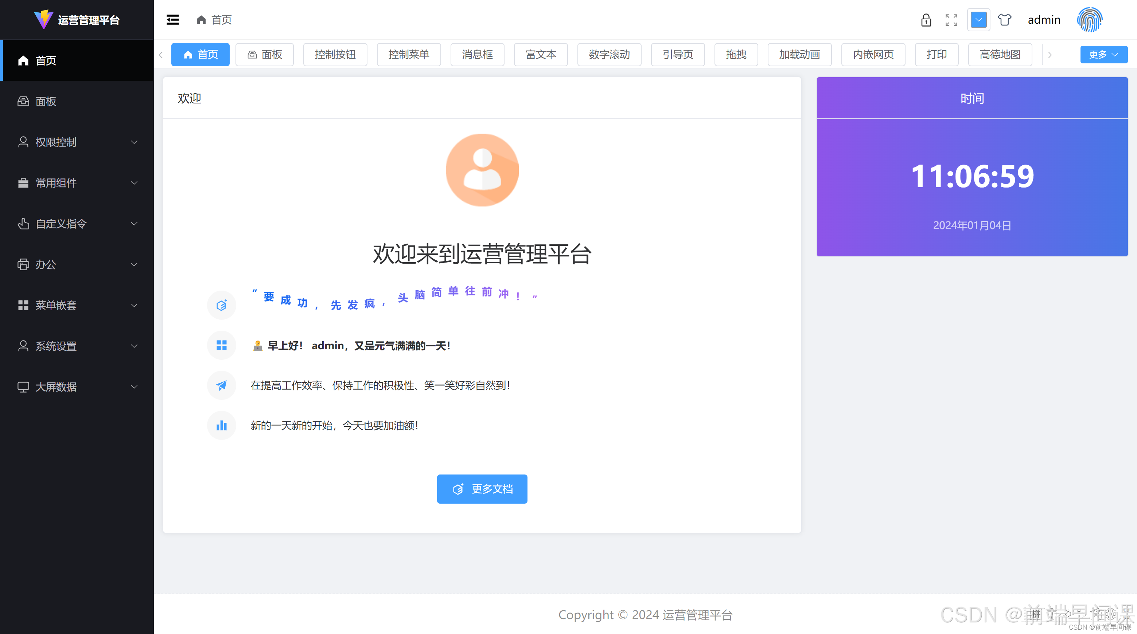Viewport: 1137px width, 634px height.
Task: Click breadcrumb home icon in header
Action: pos(201,20)
